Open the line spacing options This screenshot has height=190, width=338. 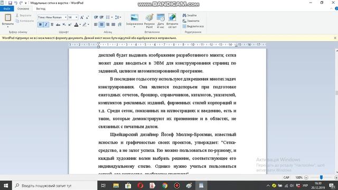[118, 17]
